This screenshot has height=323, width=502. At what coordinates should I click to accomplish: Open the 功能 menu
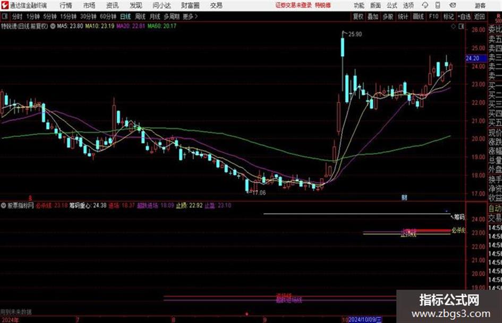(x=359, y=5)
